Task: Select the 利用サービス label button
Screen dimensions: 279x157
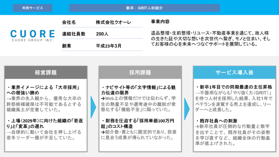Action: (33, 8)
